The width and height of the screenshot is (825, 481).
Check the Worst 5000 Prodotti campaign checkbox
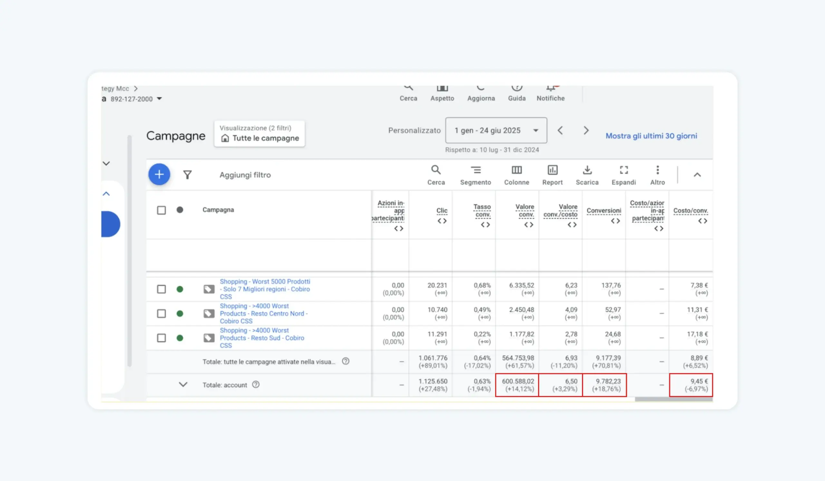point(161,289)
